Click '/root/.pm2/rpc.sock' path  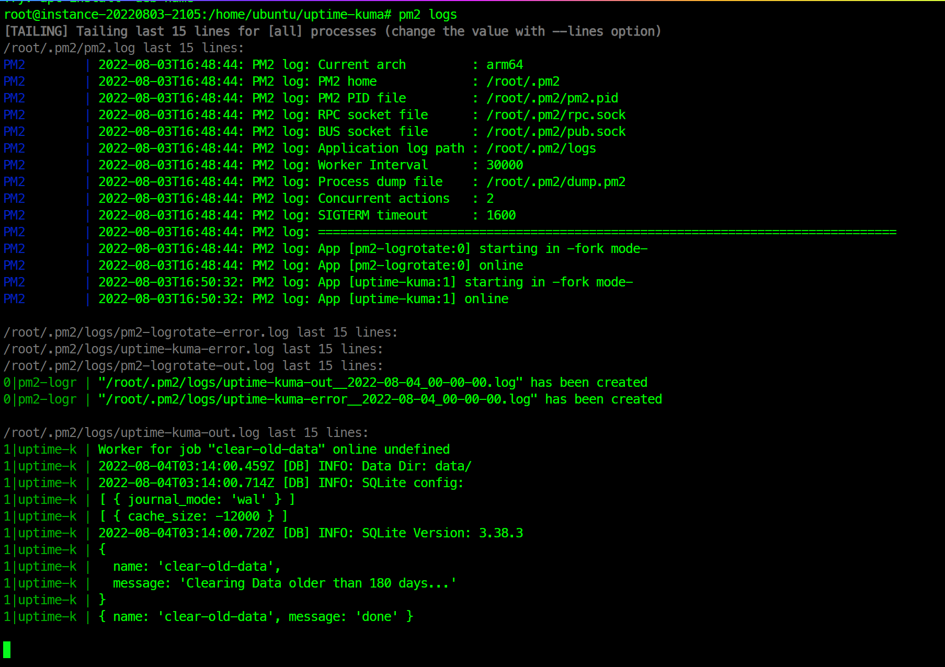(x=556, y=115)
